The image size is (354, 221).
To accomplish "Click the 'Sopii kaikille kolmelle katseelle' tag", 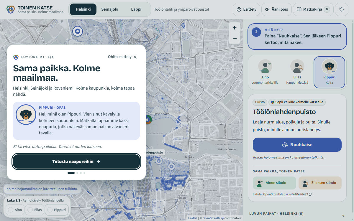I will click(x=297, y=102).
